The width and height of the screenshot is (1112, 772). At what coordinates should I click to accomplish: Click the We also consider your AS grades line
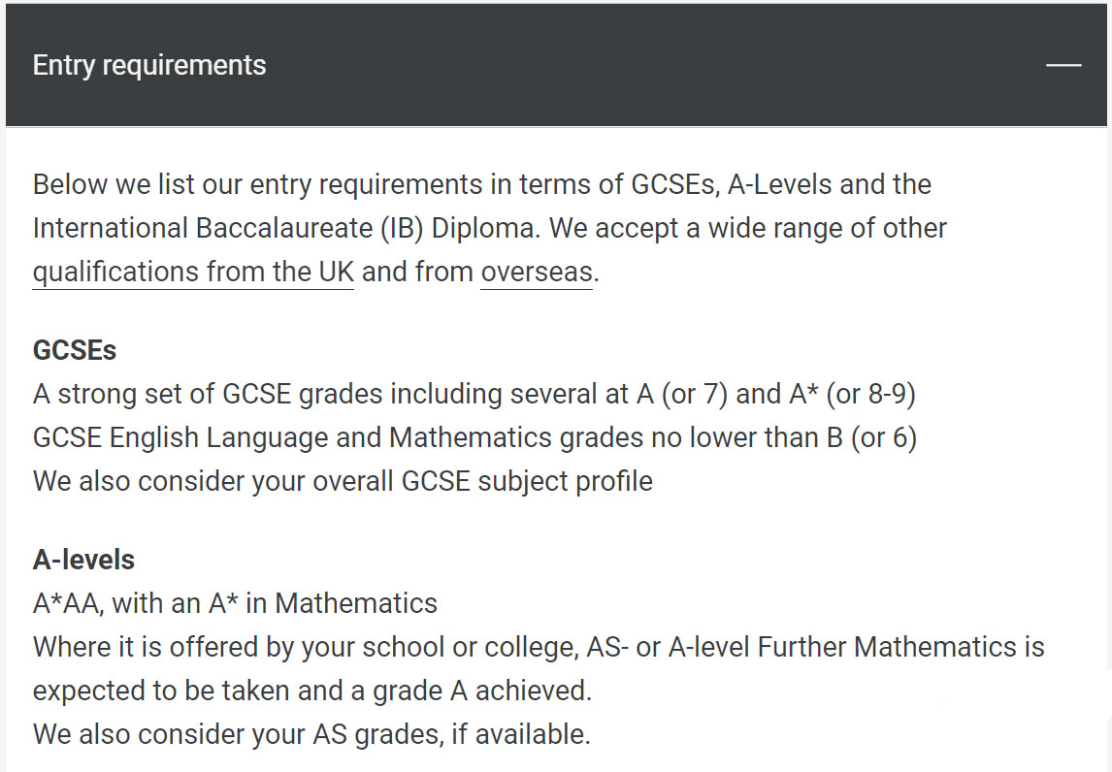tap(311, 734)
